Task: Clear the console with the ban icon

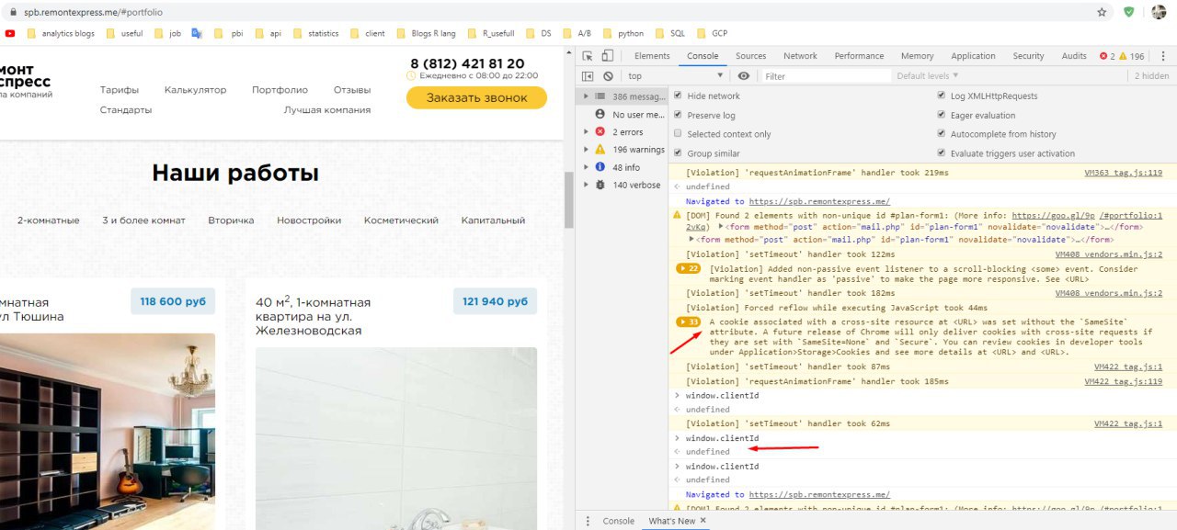Action: (608, 76)
